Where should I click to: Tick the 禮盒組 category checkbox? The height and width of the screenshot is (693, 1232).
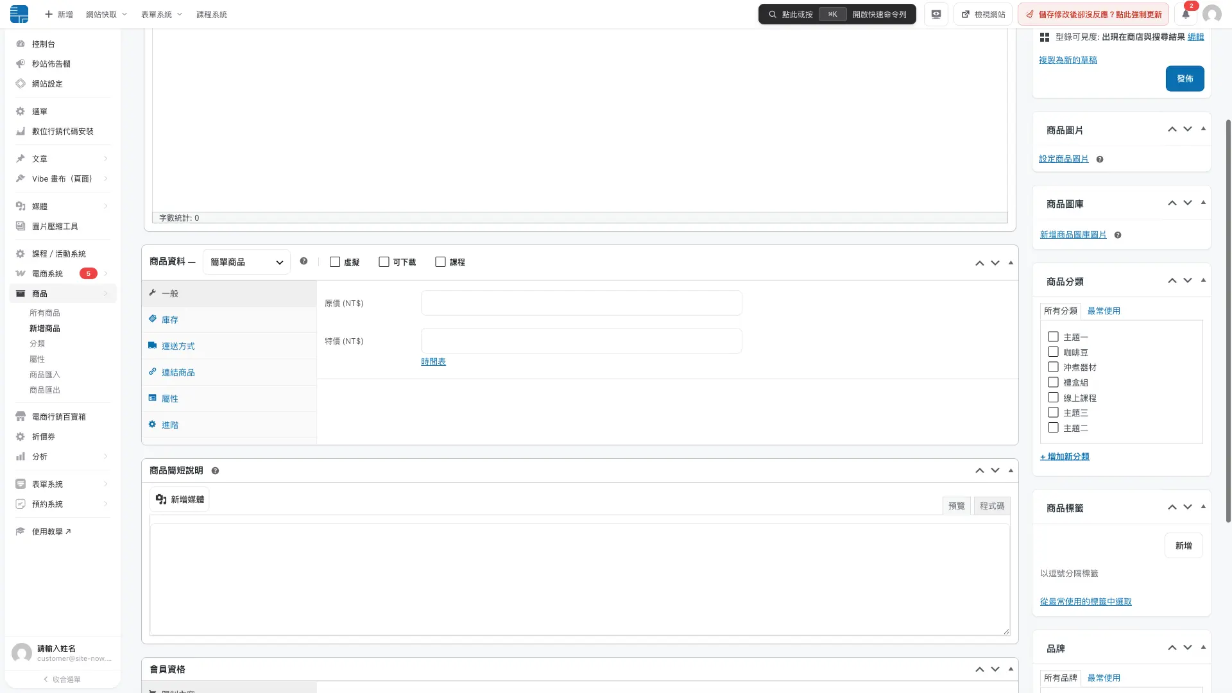coord(1053,382)
